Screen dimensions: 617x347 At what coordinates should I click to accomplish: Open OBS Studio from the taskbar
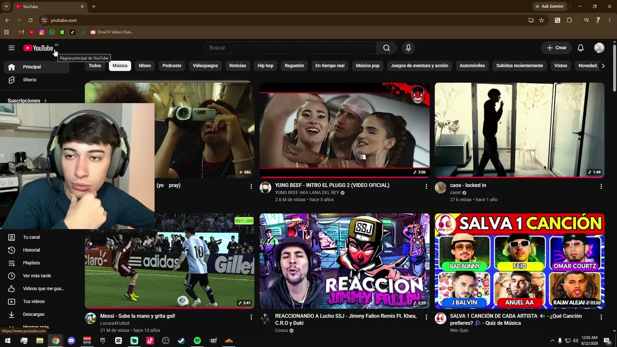166,341
